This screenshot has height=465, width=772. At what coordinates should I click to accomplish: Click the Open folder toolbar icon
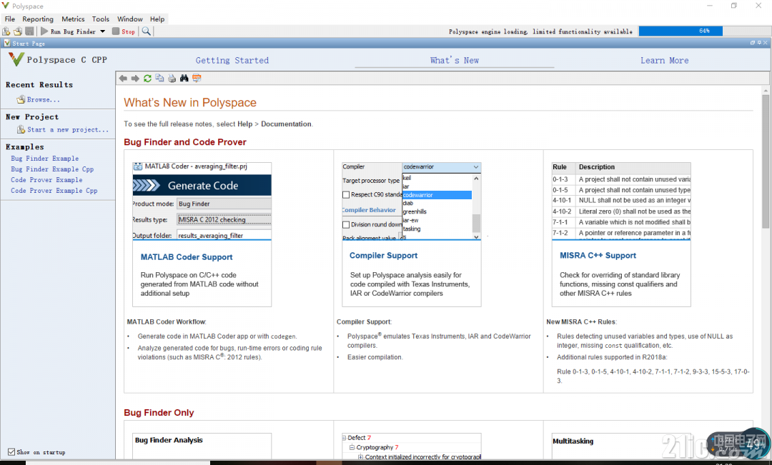click(x=18, y=31)
